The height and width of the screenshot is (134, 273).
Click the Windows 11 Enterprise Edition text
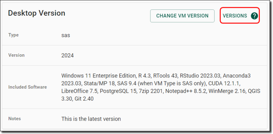[98, 76]
